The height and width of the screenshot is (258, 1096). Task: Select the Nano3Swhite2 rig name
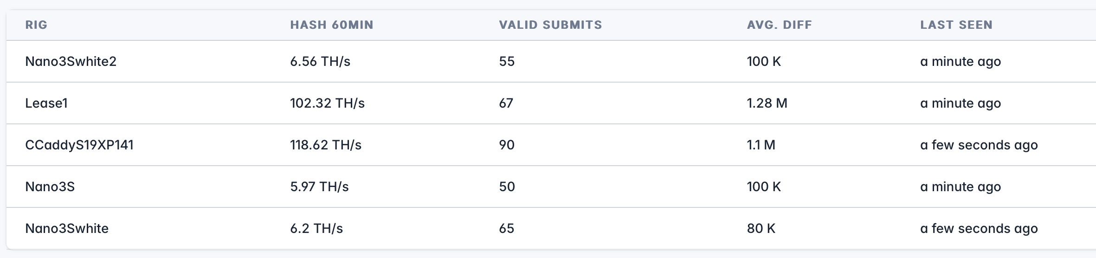pyautogui.click(x=71, y=62)
